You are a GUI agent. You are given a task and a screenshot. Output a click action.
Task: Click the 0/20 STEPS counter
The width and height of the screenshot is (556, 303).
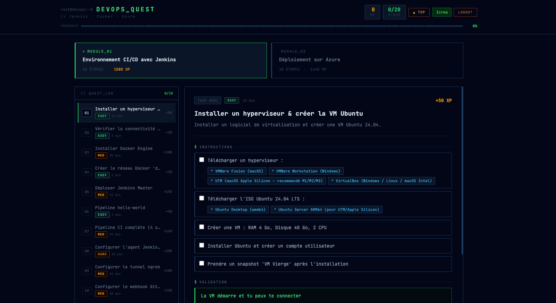394,12
